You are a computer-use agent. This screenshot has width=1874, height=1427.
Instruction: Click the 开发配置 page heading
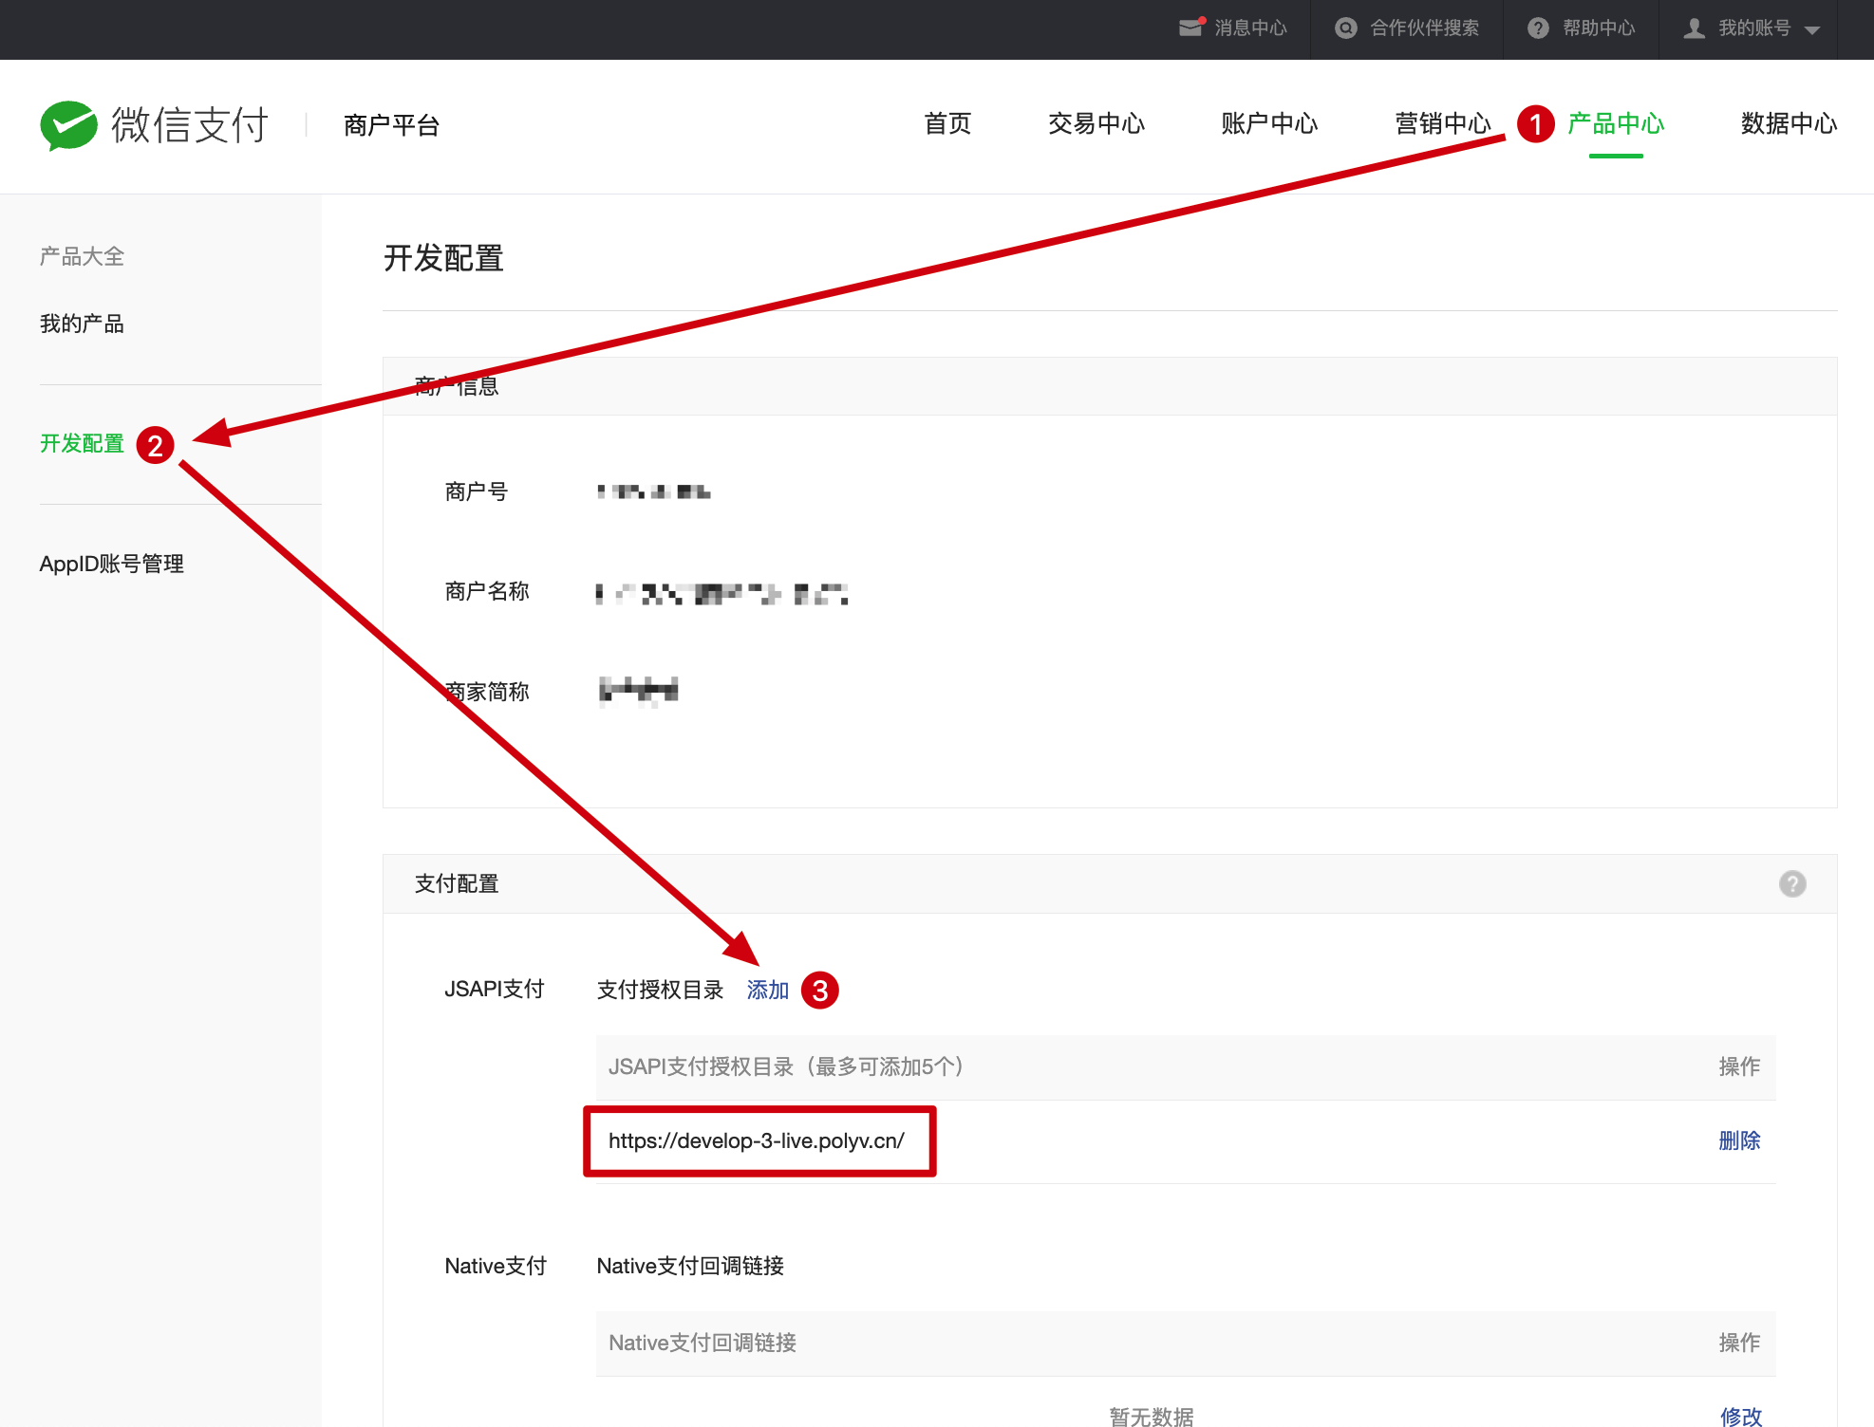point(443,258)
